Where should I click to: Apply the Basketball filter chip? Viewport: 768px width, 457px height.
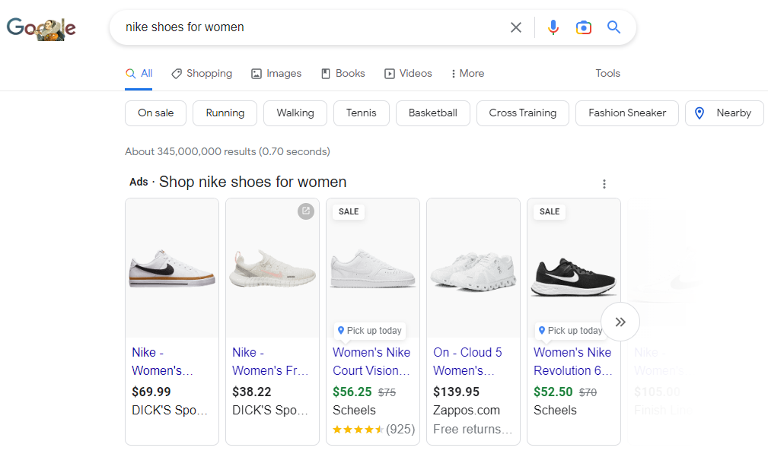[433, 113]
